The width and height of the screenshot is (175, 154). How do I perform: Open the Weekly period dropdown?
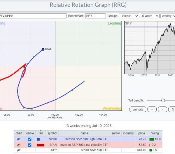[x=168, y=16]
